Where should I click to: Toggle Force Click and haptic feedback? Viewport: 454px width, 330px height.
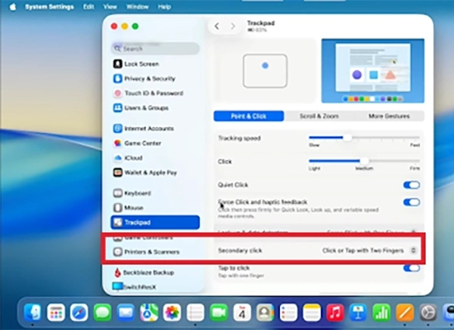pos(412,202)
